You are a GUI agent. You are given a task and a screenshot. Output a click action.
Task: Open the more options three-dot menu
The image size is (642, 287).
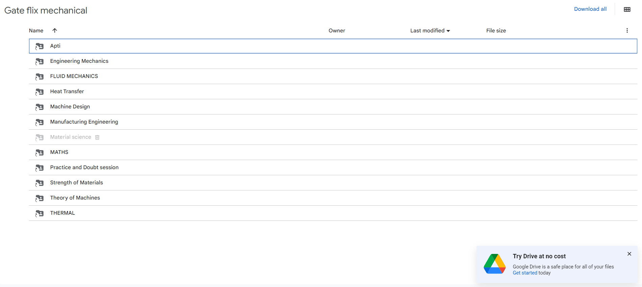(x=627, y=31)
